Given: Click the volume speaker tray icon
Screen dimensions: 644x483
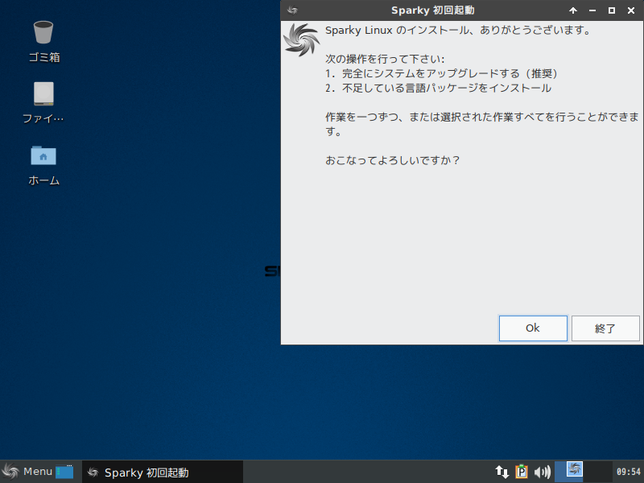Looking at the screenshot, I should pyautogui.click(x=542, y=472).
